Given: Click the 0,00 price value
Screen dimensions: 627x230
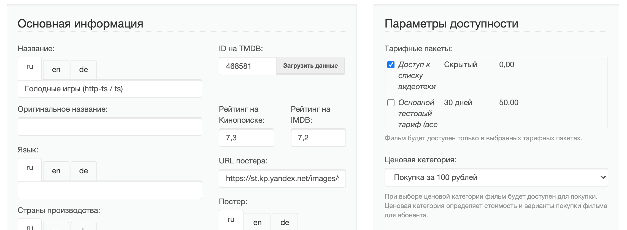Looking at the screenshot, I should click(507, 65).
